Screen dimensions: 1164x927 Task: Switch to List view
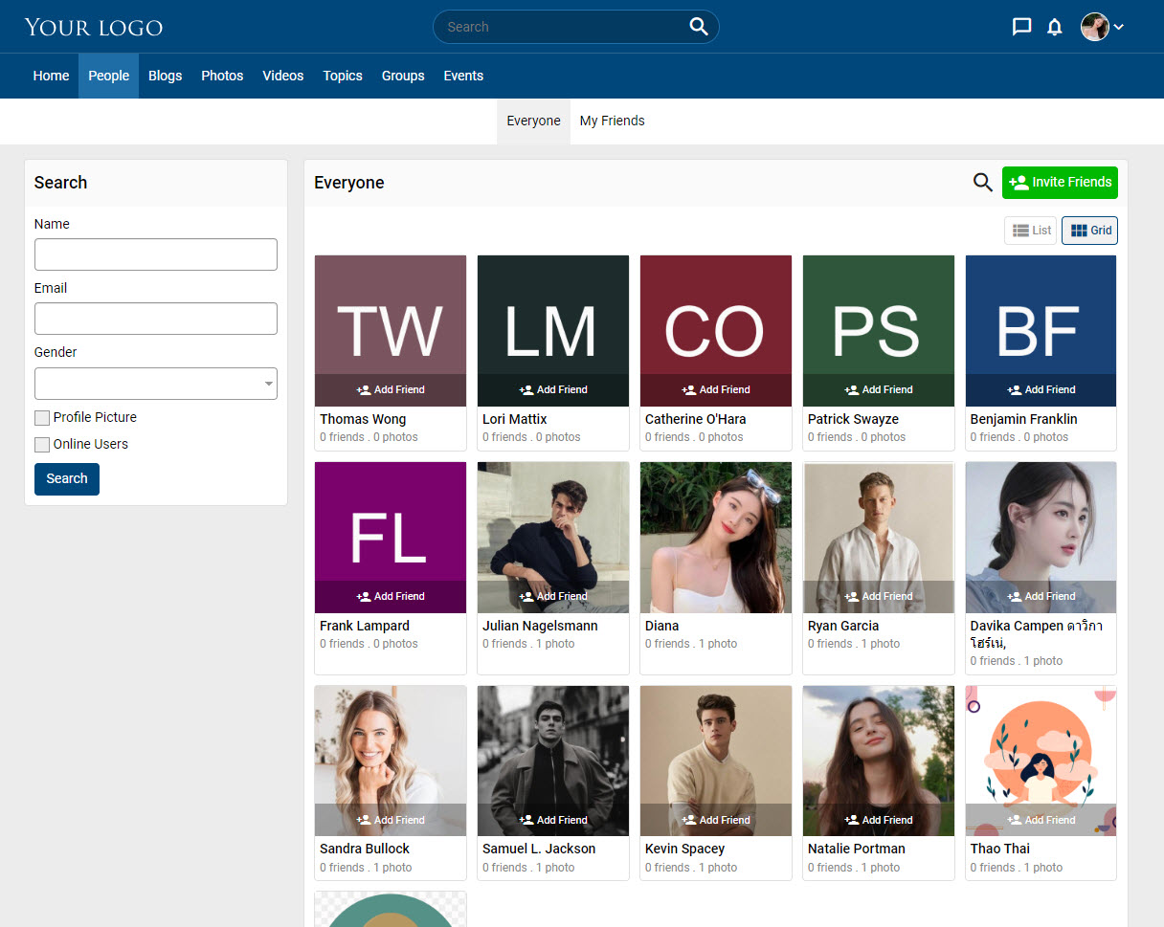(x=1031, y=231)
